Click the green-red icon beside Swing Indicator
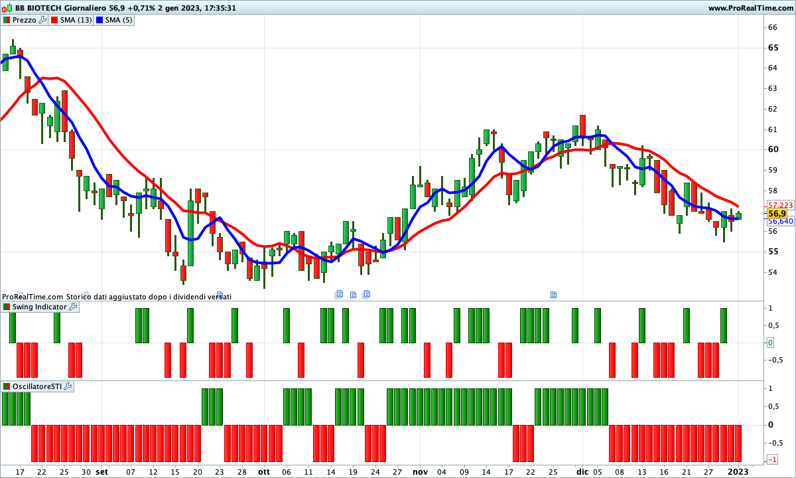The height and width of the screenshot is (478, 796). coord(7,307)
